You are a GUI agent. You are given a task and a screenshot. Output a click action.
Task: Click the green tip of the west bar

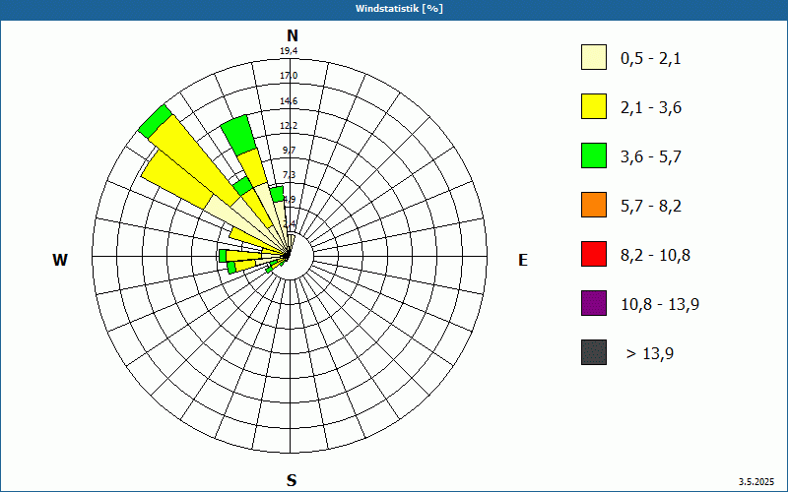[223, 256]
